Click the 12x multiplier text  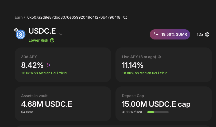pyautogui.click(x=200, y=34)
